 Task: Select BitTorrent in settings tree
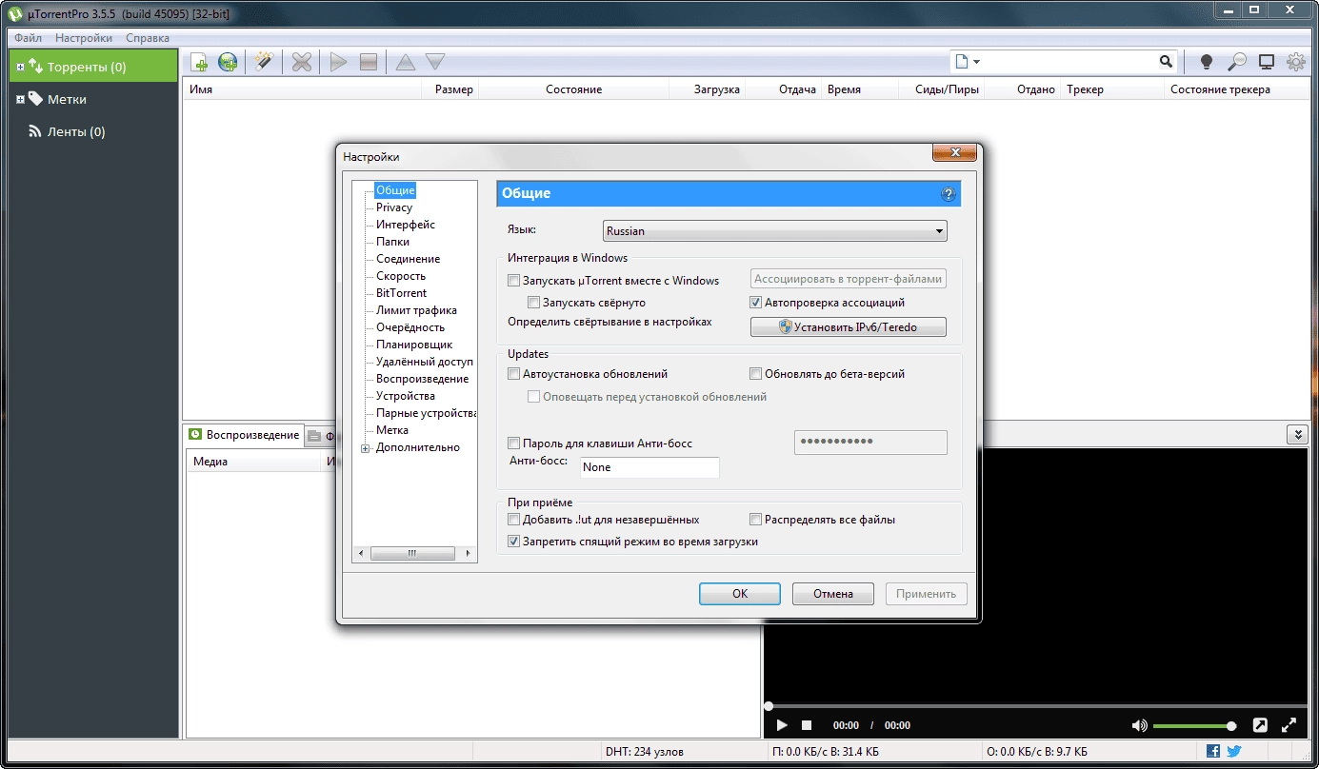[401, 293]
